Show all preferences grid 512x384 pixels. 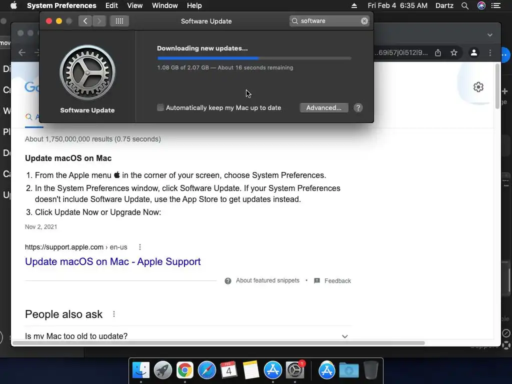(x=119, y=21)
